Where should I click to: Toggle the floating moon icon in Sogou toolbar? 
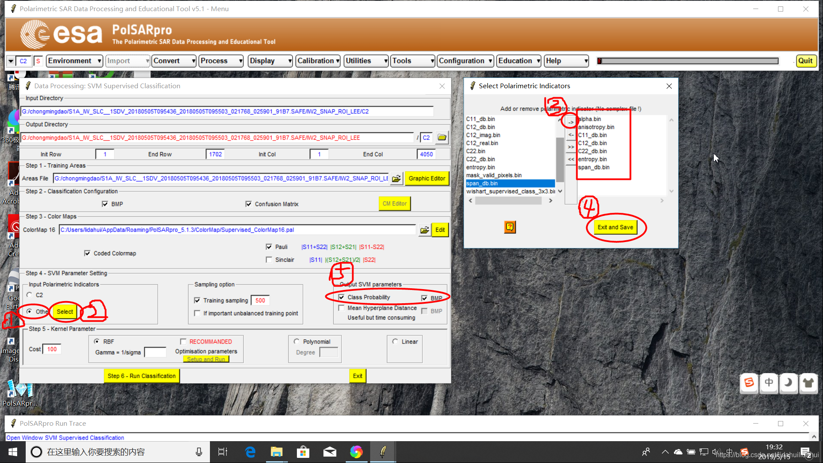[788, 382]
